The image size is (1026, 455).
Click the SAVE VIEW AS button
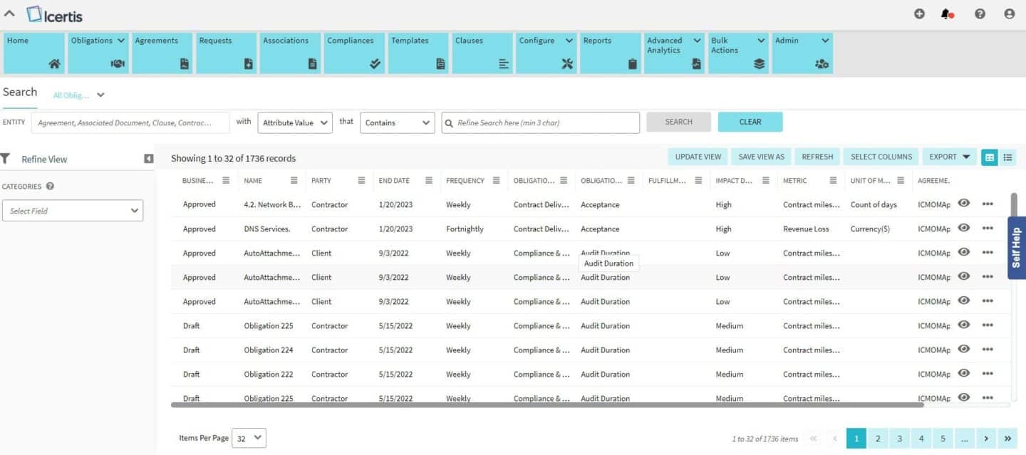761,157
